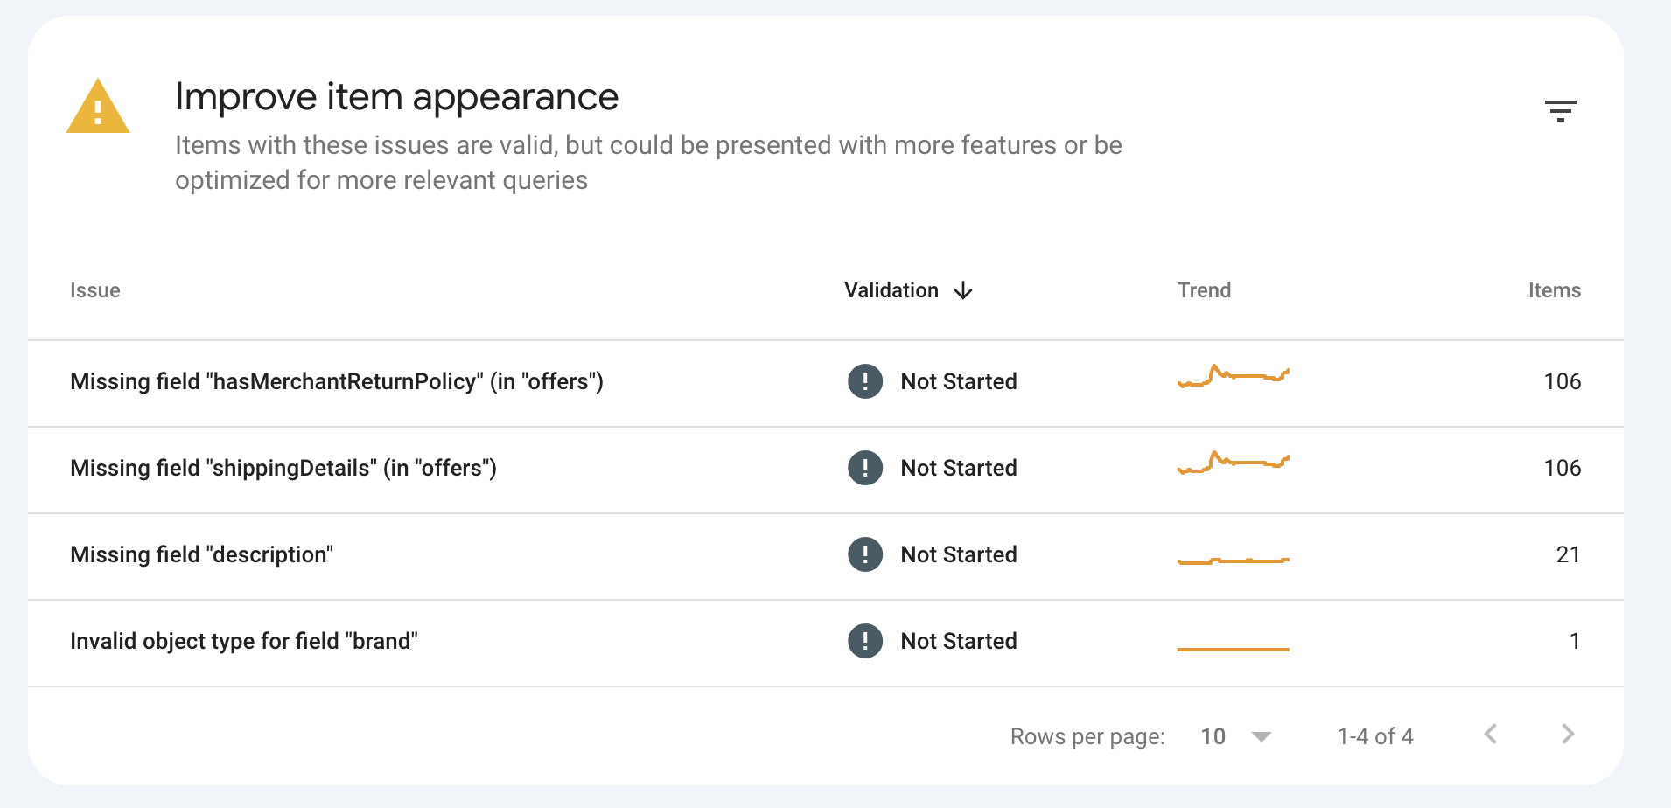Viewport: 1671px width, 808px height.
Task: Click the Items column header
Action: (1554, 290)
